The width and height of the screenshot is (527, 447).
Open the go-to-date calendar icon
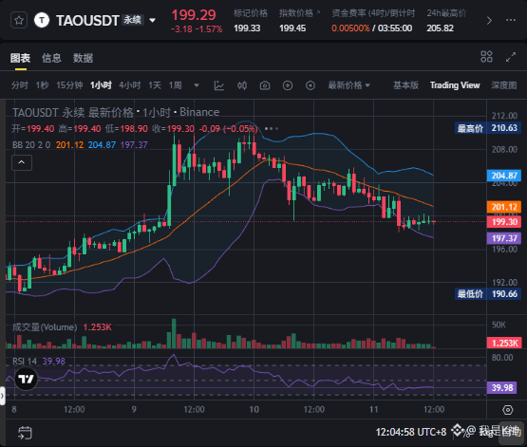click(25, 433)
